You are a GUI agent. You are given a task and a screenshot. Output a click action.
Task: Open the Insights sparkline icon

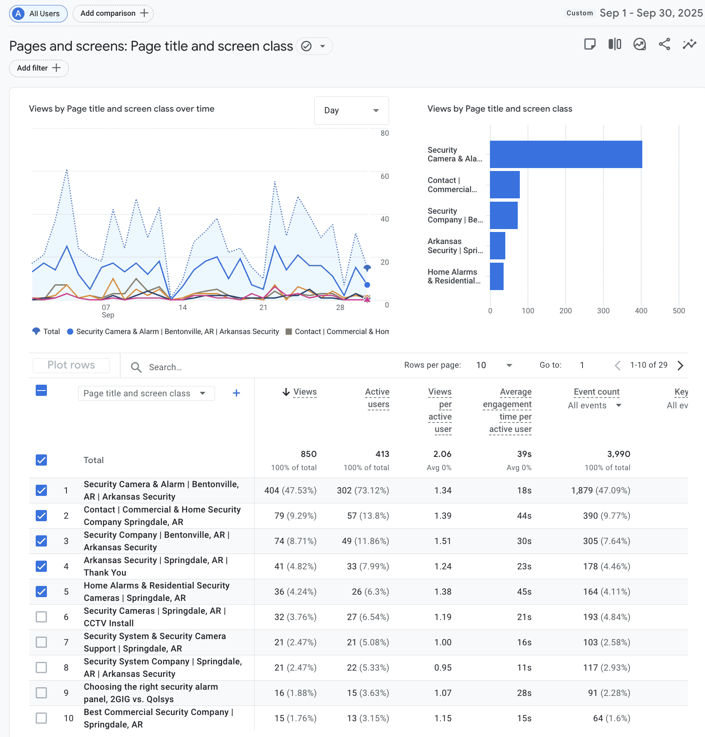point(689,44)
